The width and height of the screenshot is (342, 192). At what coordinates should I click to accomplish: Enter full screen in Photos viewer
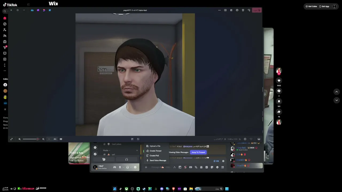tap(11, 139)
